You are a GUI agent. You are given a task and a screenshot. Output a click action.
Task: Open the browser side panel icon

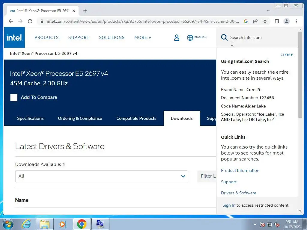tap(277, 21)
